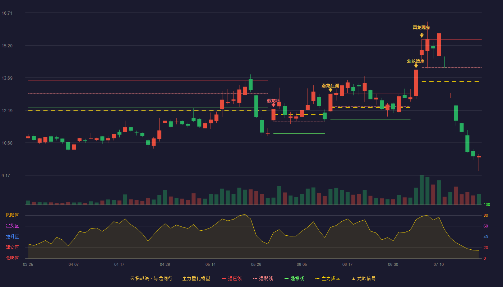The height and width of the screenshot is (287, 503).
Task: Click the 05-26 date label
Action: (256, 264)
